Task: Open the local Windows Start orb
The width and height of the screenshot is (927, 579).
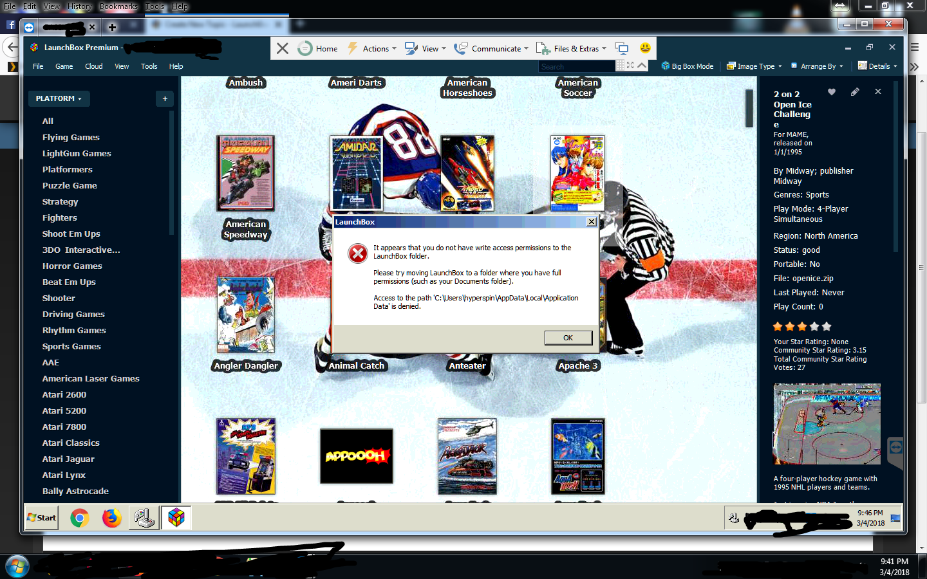Action: (17, 567)
